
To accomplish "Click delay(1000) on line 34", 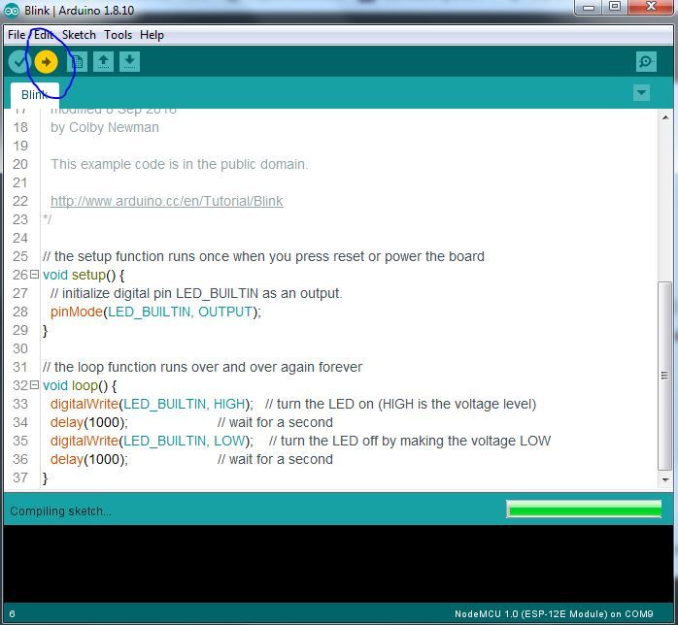I will pyautogui.click(x=89, y=422).
